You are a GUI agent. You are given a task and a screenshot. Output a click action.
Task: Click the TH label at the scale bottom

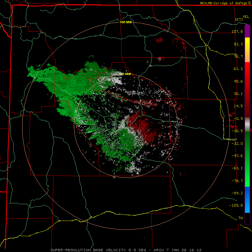pos(241,218)
